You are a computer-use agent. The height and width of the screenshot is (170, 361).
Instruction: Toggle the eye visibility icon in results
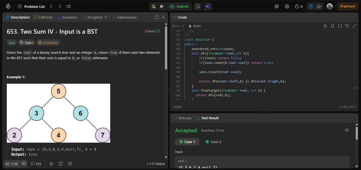347,130
